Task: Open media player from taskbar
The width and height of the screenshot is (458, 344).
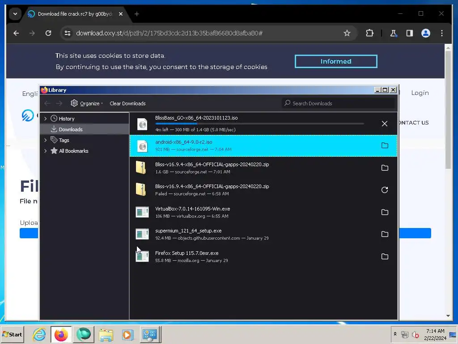Action: click(127, 335)
